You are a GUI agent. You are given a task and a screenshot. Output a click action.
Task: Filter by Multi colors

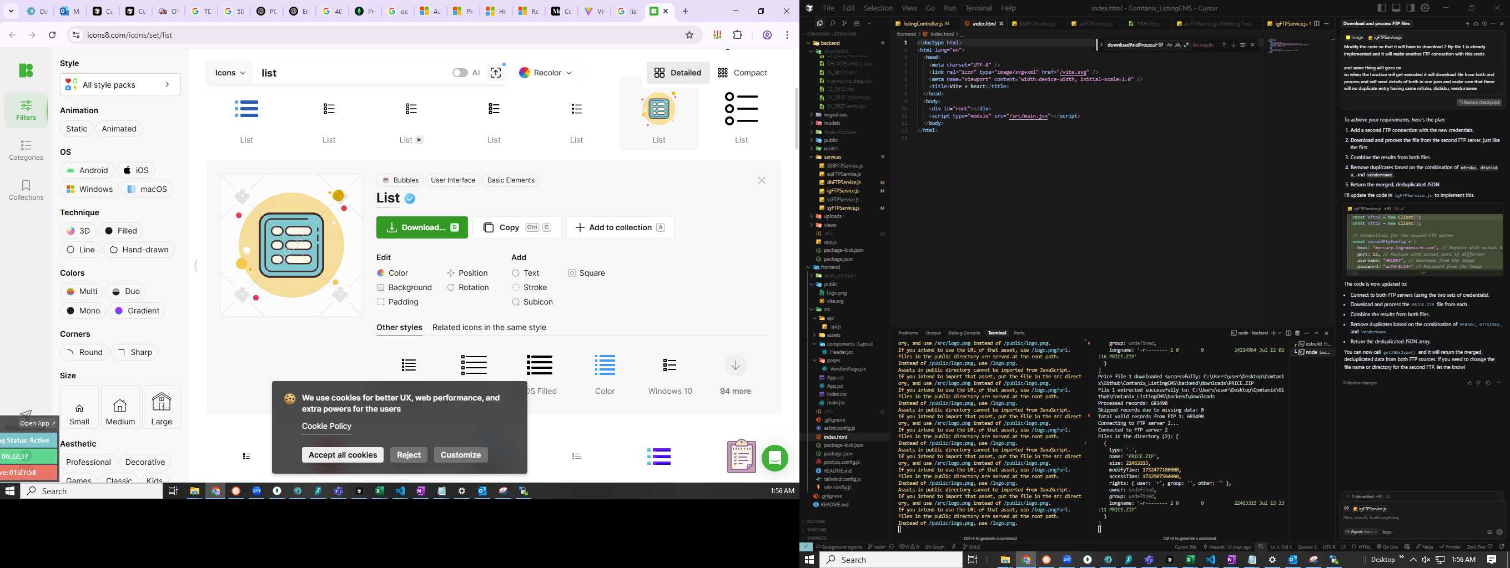(82, 292)
